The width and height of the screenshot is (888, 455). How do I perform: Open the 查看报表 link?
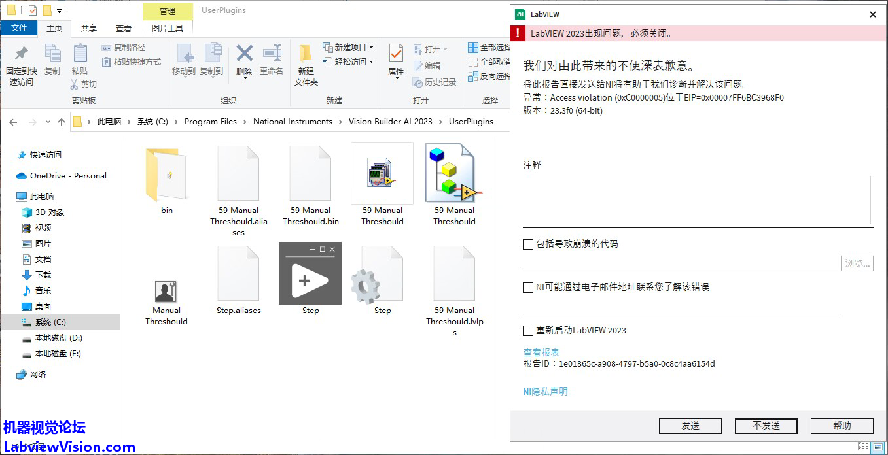[541, 352]
